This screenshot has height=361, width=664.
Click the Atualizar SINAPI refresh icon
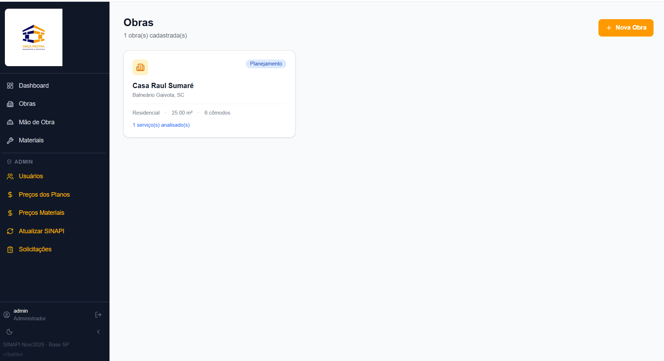(x=10, y=231)
